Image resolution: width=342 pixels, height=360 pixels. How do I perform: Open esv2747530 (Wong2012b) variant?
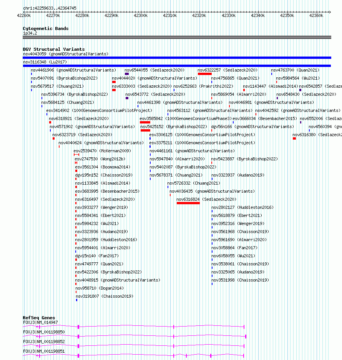[x=100, y=159]
